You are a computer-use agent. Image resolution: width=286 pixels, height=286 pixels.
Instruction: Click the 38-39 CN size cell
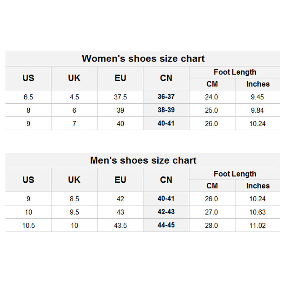166,110
